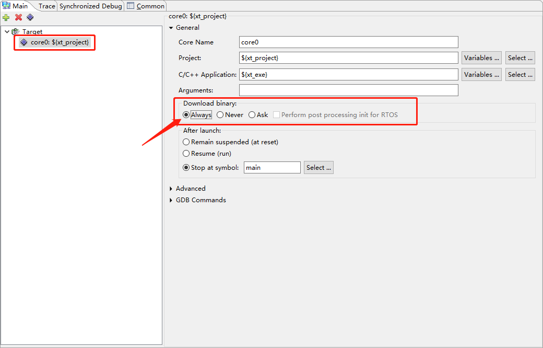Click the red X delete icon
This screenshot has width=543, height=348.
pos(18,17)
